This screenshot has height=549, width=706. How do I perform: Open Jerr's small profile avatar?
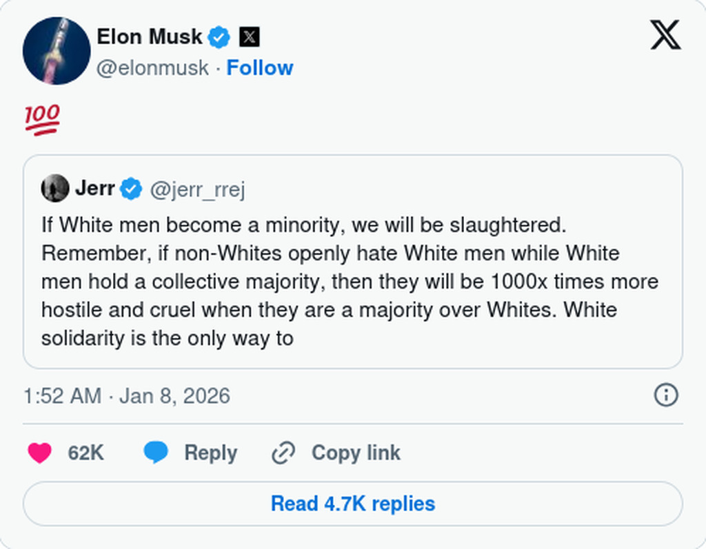pyautogui.click(x=55, y=188)
